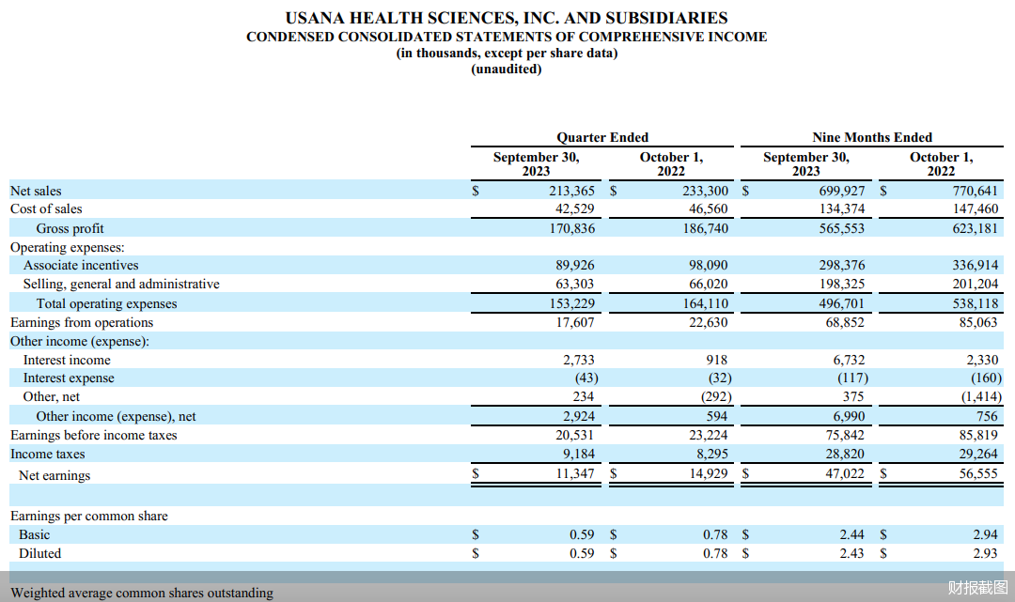Click the 'Diluted' earnings per share label
The image size is (1015, 602).
39,553
